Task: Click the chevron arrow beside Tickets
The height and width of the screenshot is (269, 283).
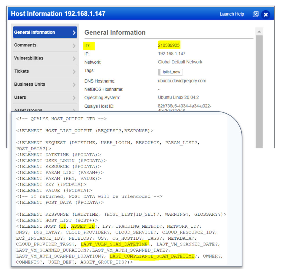Action: coord(74,72)
